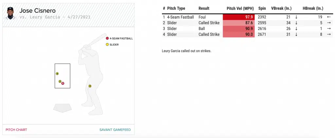Click the VBreak (In.) column header
This screenshot has width=335, height=138.
coord(281,8)
